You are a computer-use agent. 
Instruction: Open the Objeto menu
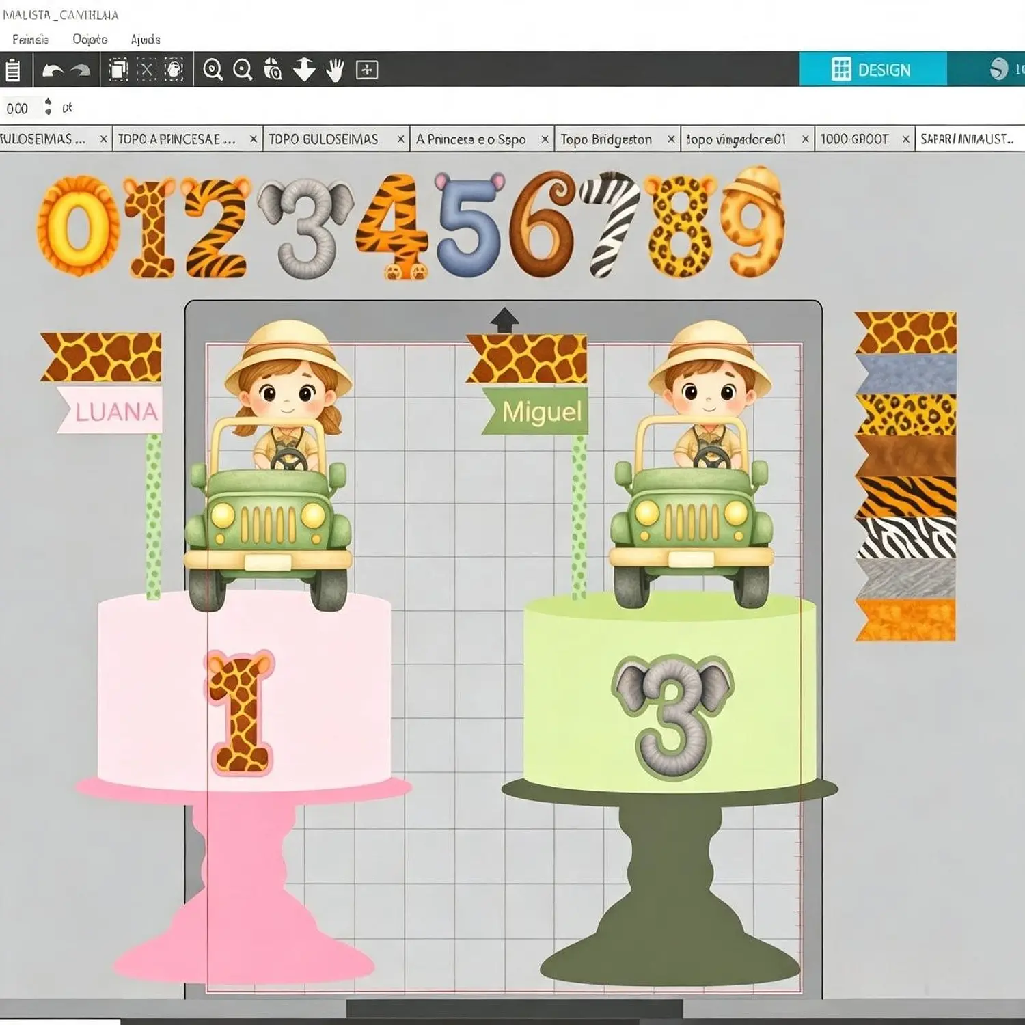point(90,40)
